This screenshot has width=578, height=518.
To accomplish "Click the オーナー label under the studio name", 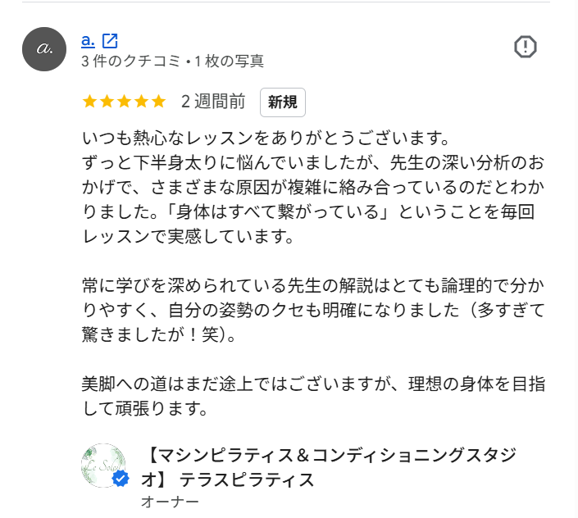I will click(x=170, y=502).
